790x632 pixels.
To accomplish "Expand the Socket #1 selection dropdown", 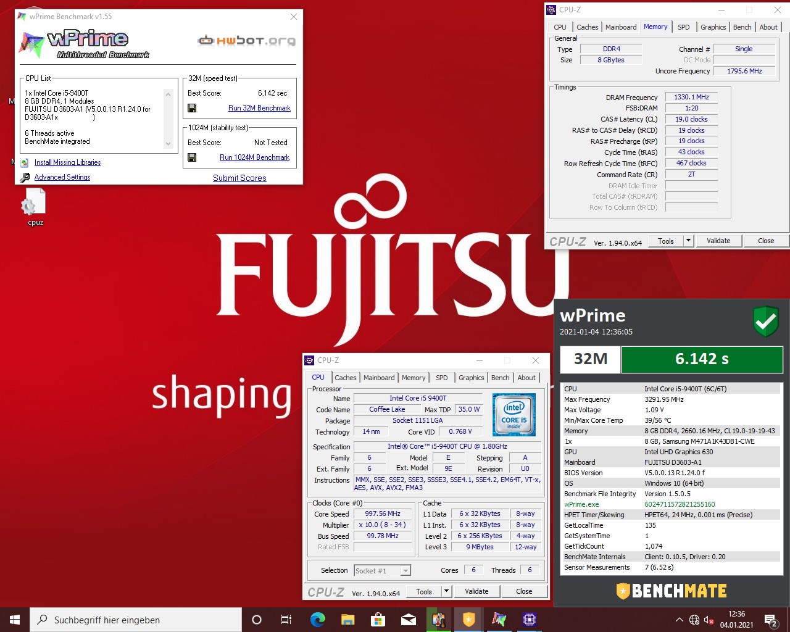I will click(x=405, y=571).
